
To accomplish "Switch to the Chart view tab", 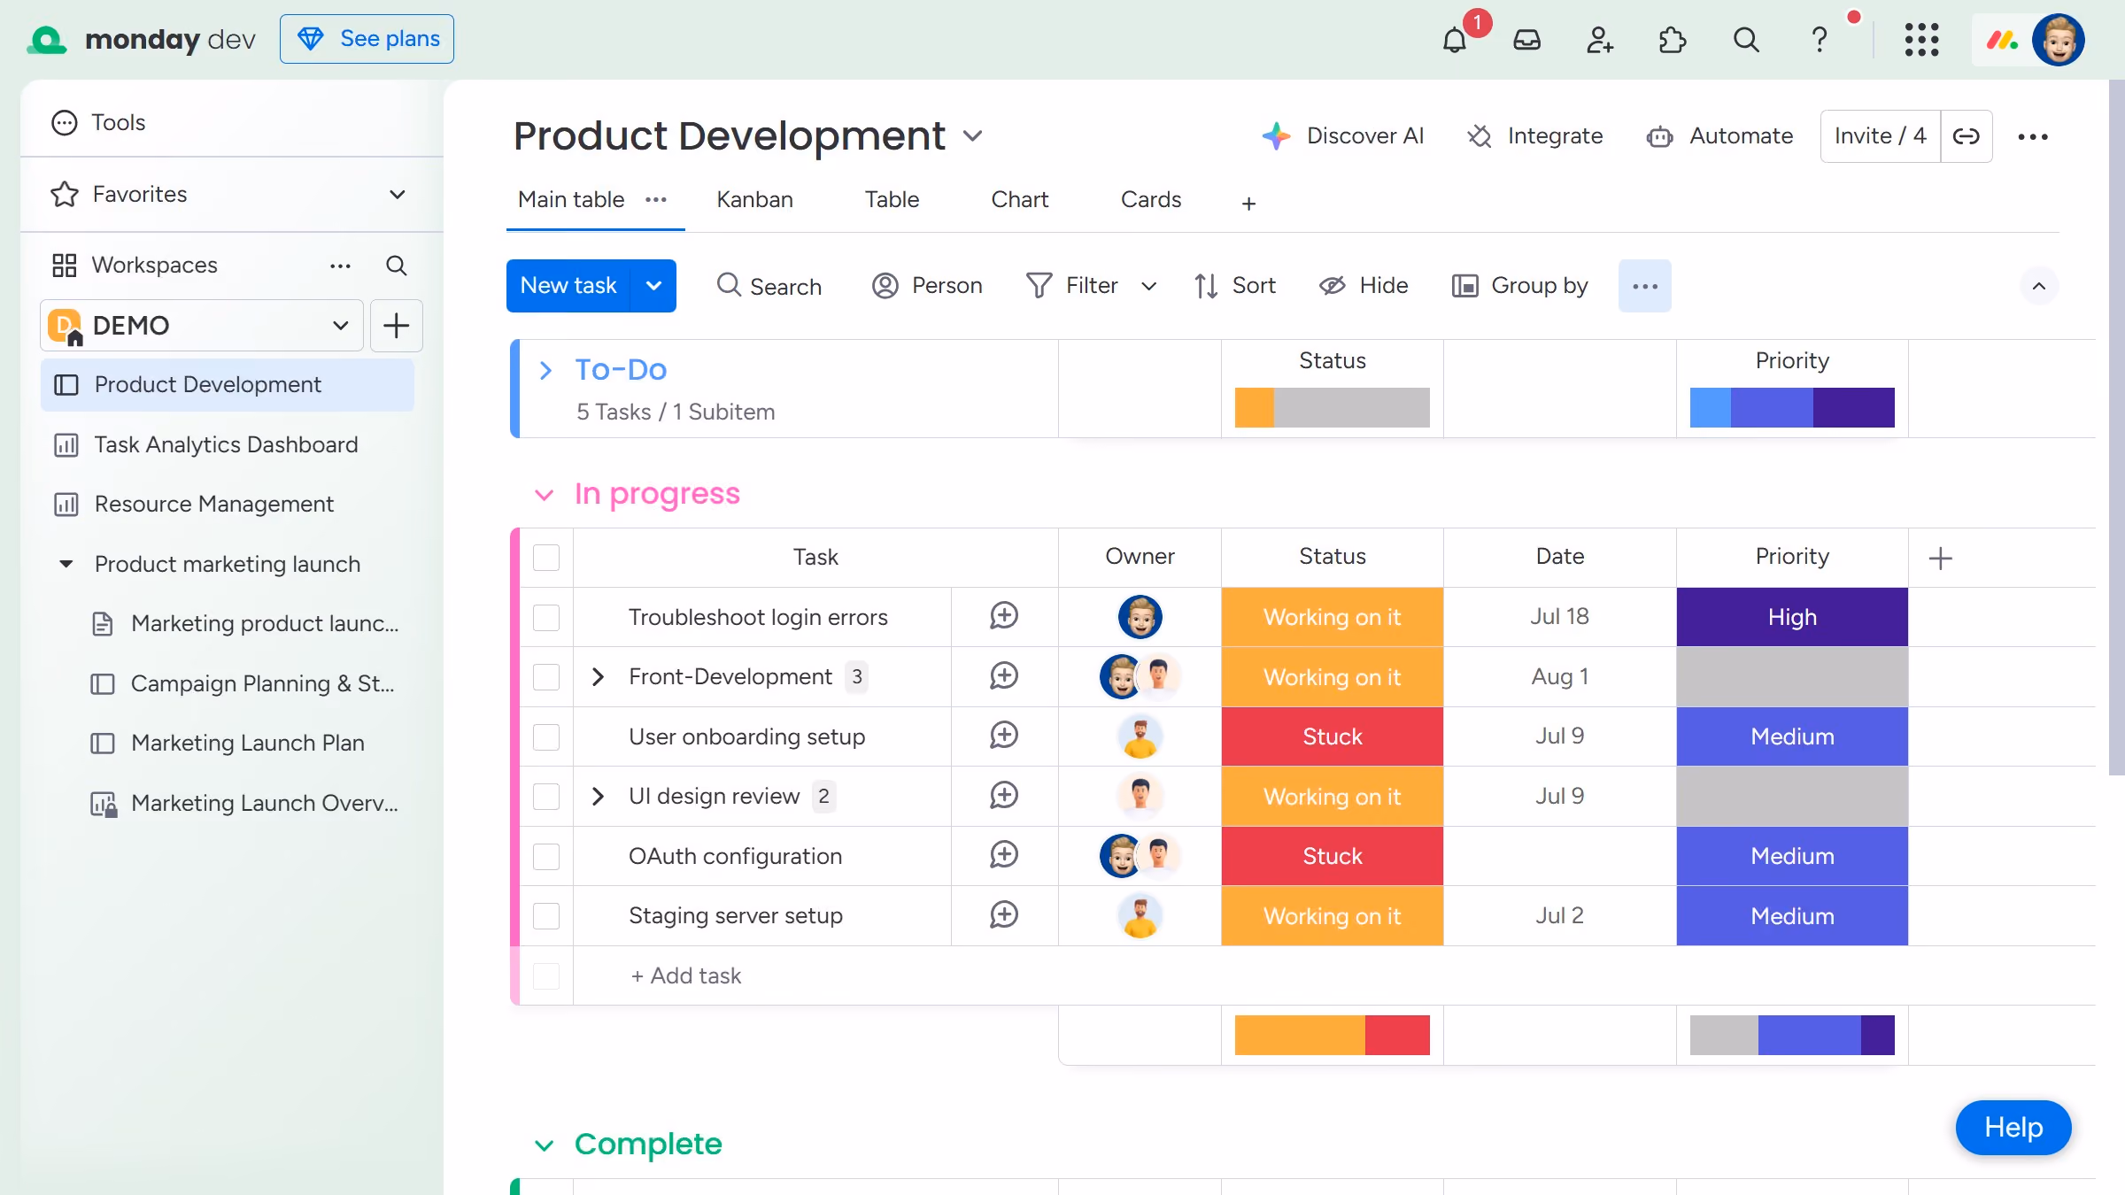I will click(1019, 200).
